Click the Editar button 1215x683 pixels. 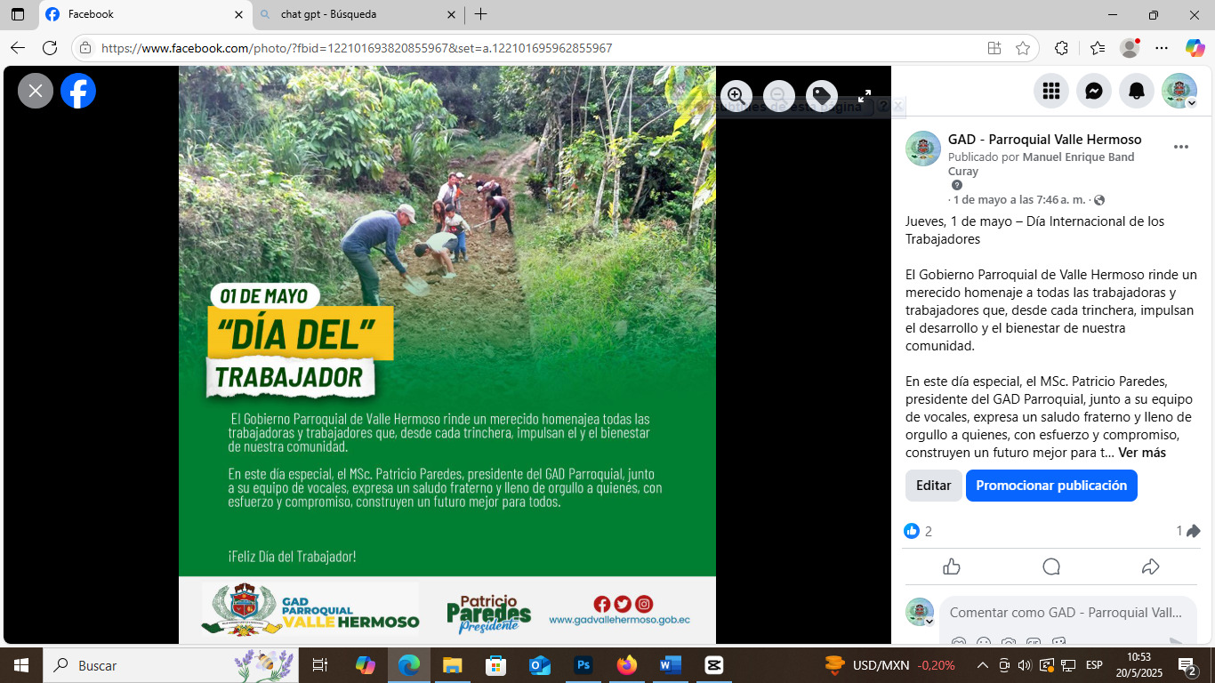click(x=933, y=486)
